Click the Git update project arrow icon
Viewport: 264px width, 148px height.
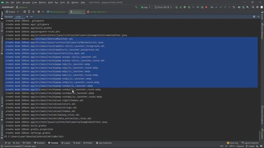pyautogui.click(x=216, y=7)
